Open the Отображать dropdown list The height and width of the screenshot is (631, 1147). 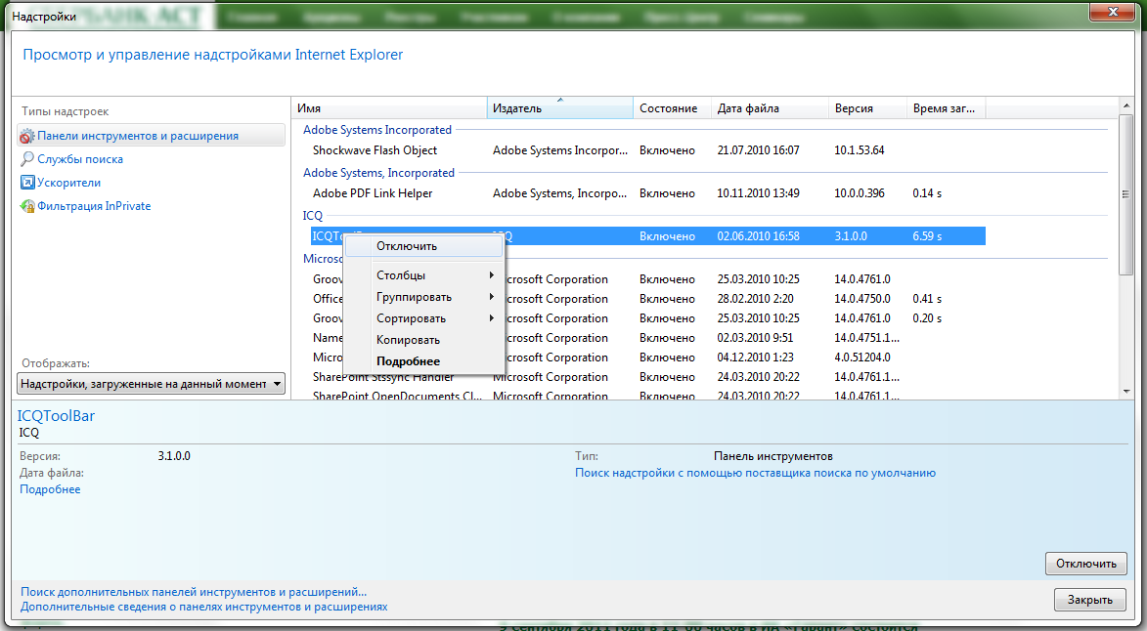pyautogui.click(x=151, y=384)
